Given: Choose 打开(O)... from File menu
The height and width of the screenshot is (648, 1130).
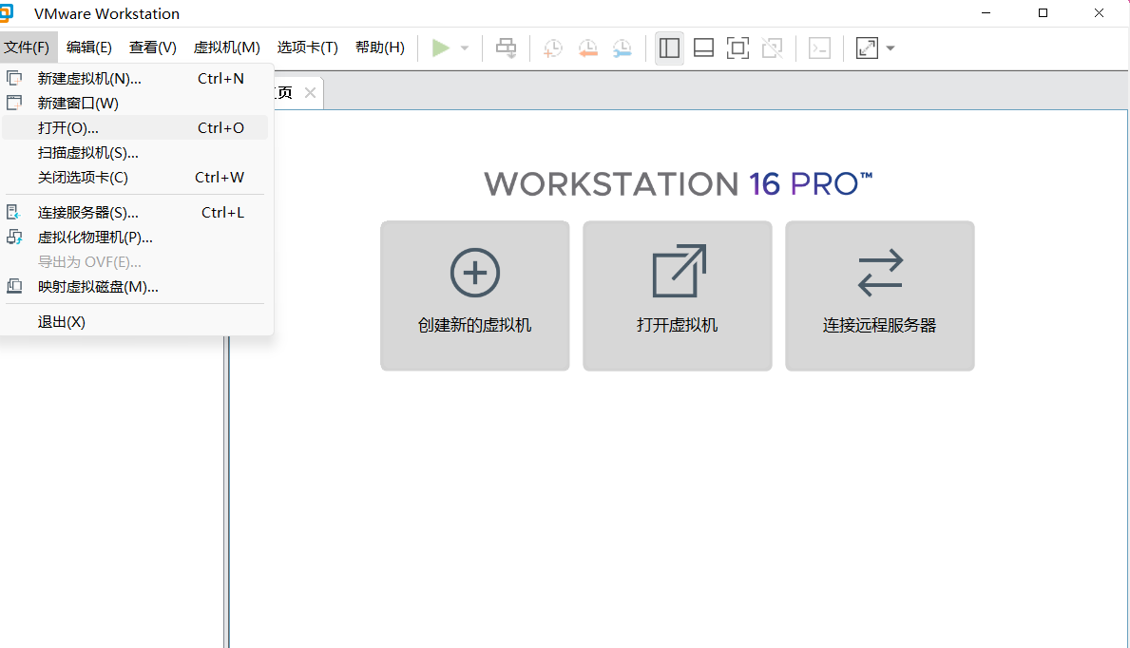Looking at the screenshot, I should [x=136, y=127].
